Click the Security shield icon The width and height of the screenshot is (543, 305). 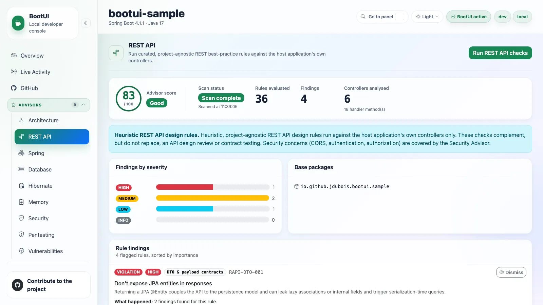click(x=21, y=218)
